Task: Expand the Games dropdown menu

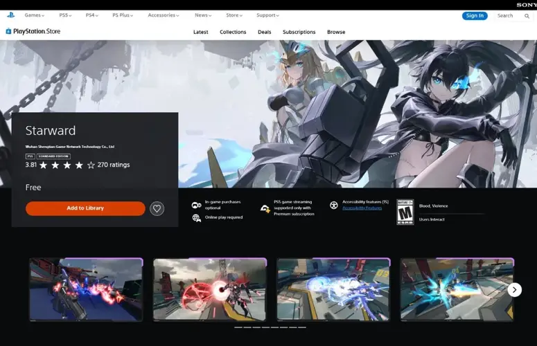Action: 34,15
